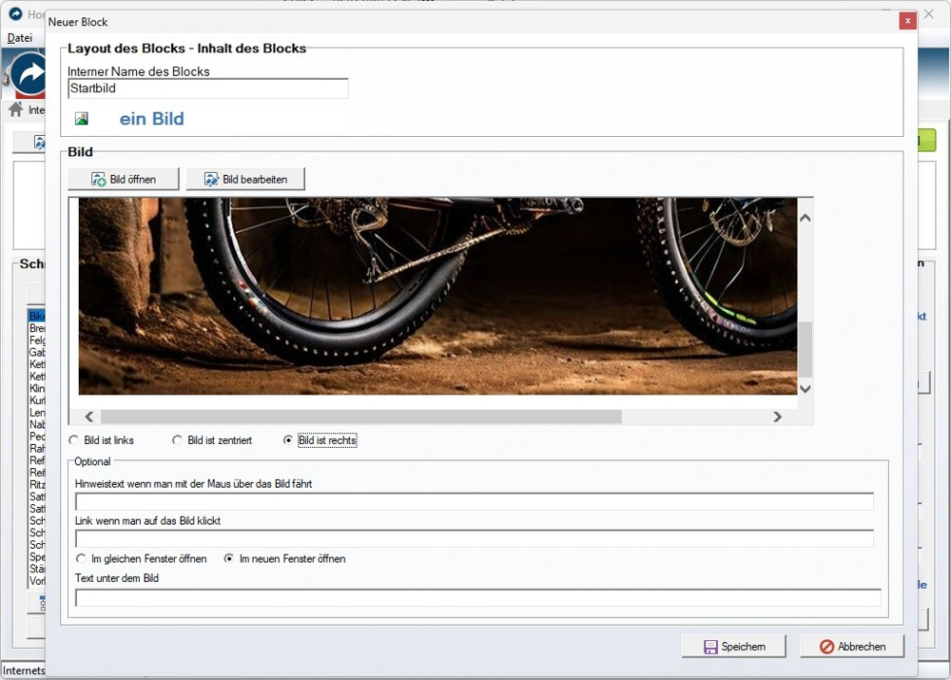Click the 'Bild bearbeiten' button
The height and width of the screenshot is (680, 951).
point(245,179)
